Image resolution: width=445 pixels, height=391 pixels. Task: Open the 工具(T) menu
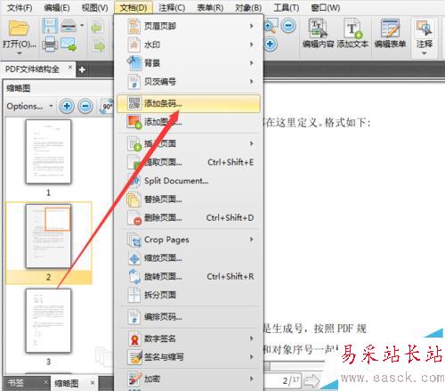[x=287, y=8]
